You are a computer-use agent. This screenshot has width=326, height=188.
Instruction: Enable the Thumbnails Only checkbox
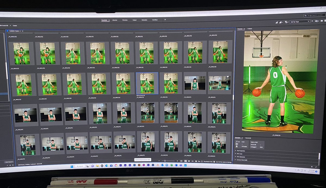click(202, 161)
